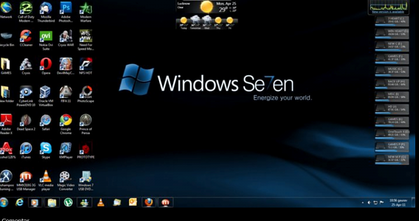Open Outlook from the taskbar
Screen dimensions: 419x221
(x=133, y=203)
